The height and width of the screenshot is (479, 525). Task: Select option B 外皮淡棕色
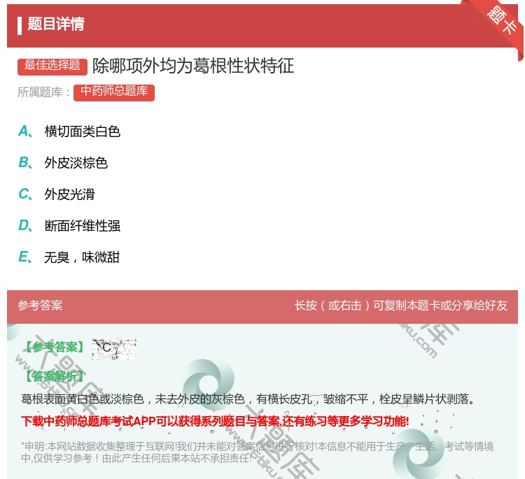click(63, 163)
